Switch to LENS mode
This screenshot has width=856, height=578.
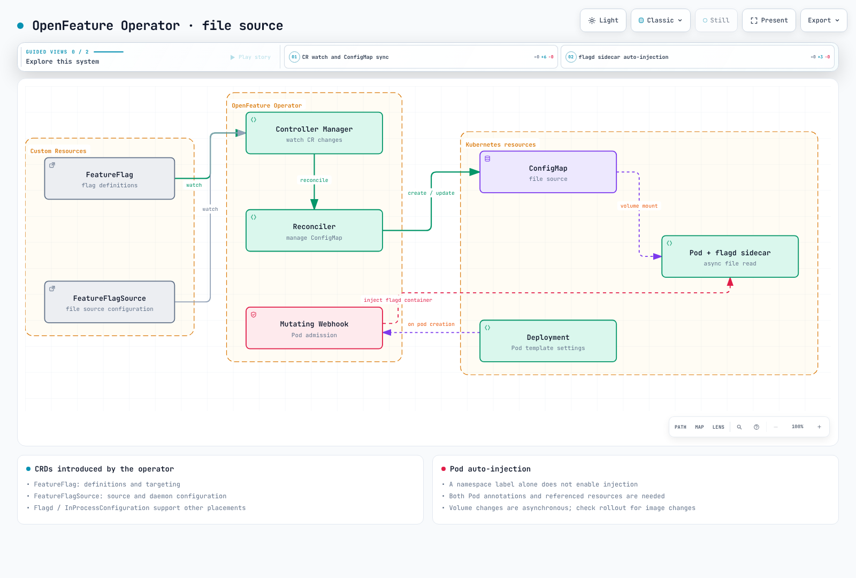click(719, 427)
